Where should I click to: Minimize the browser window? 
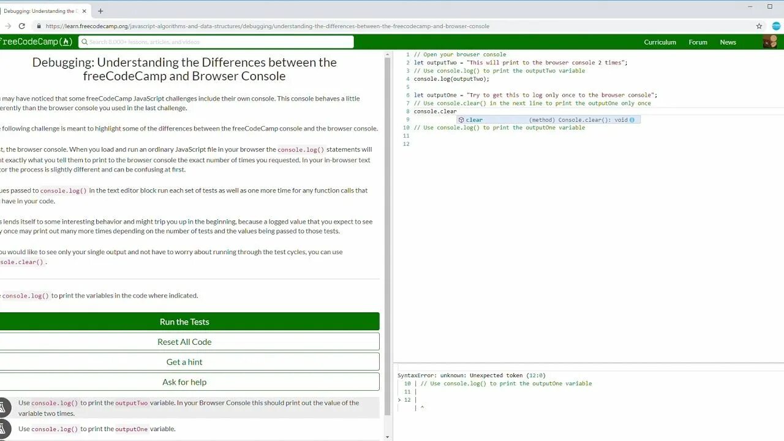click(751, 7)
